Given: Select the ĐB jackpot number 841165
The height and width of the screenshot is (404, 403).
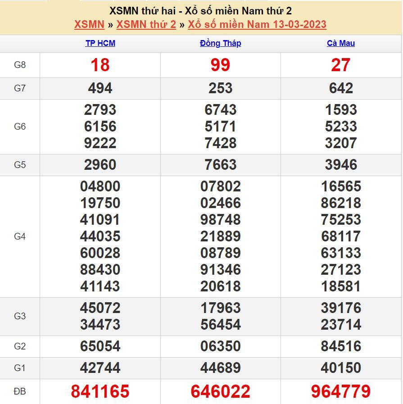Looking at the screenshot, I should 100,391.
